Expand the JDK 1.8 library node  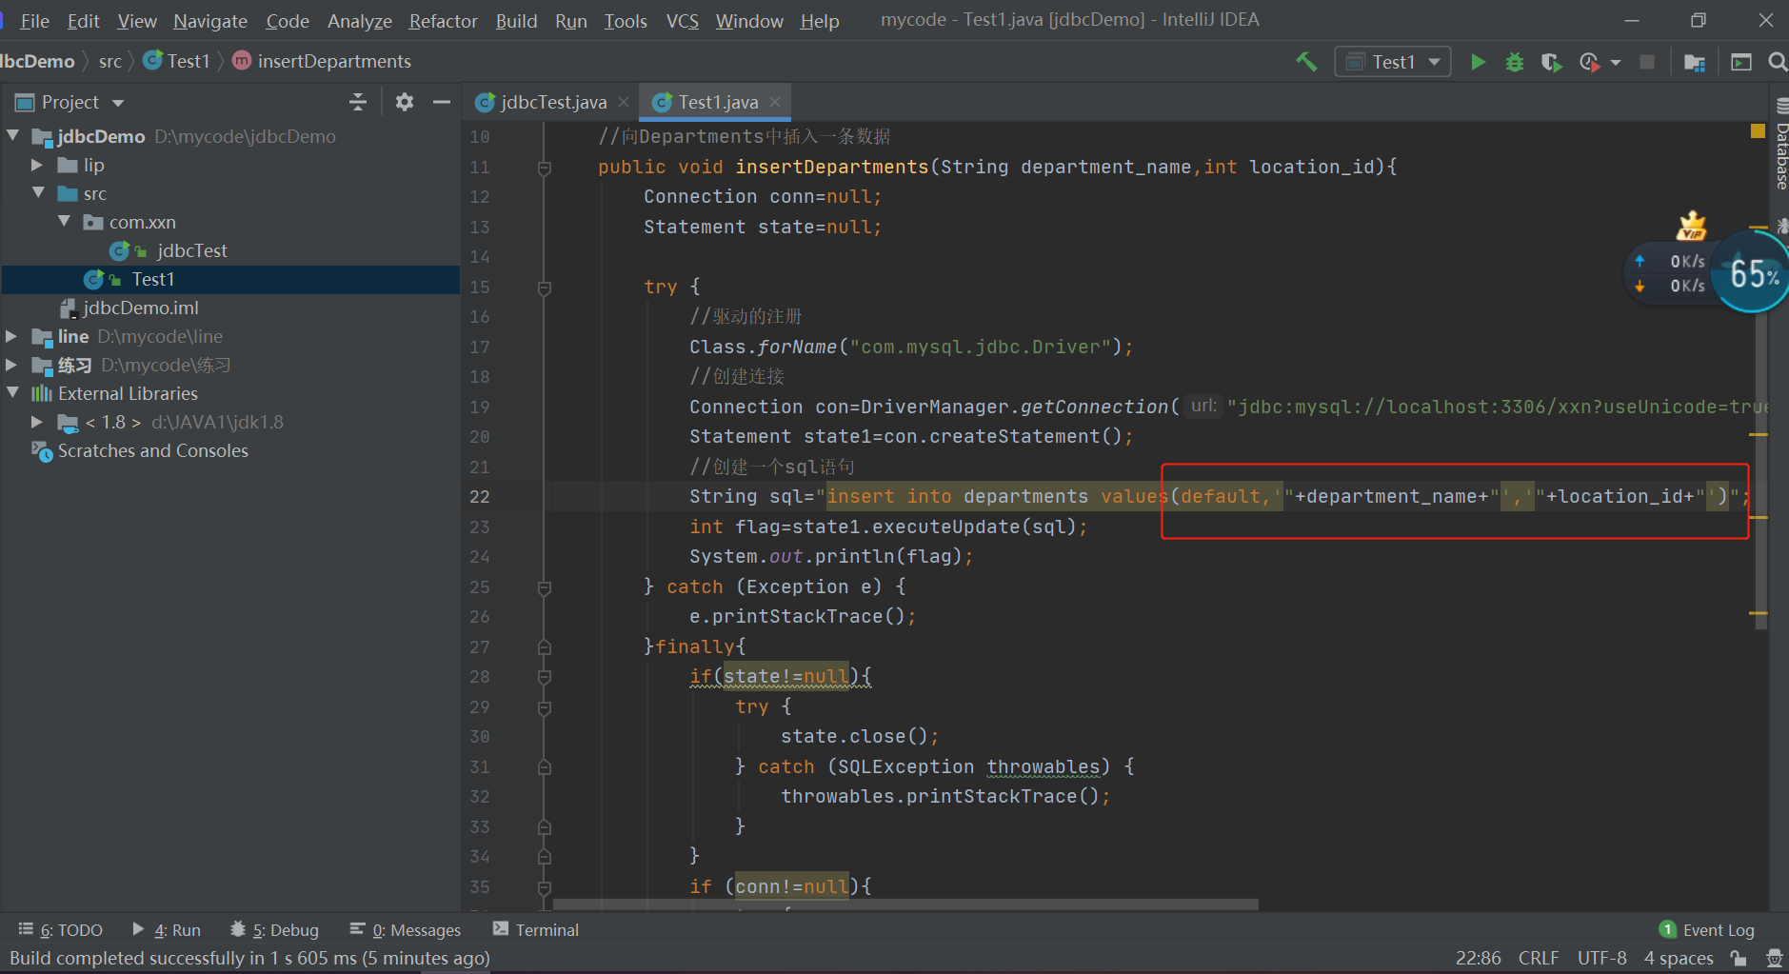[37, 422]
